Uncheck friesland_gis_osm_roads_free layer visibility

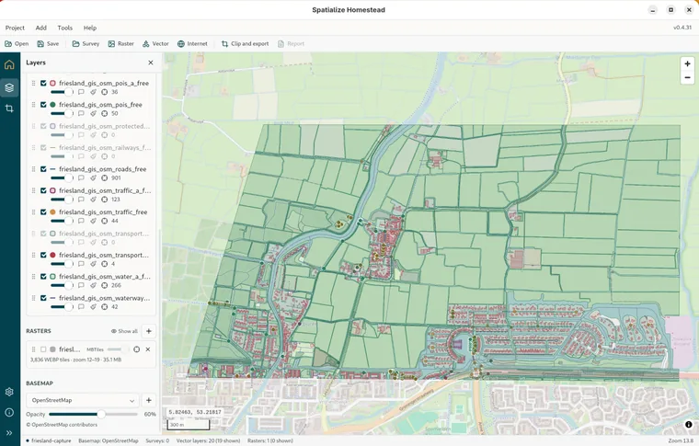click(43, 169)
